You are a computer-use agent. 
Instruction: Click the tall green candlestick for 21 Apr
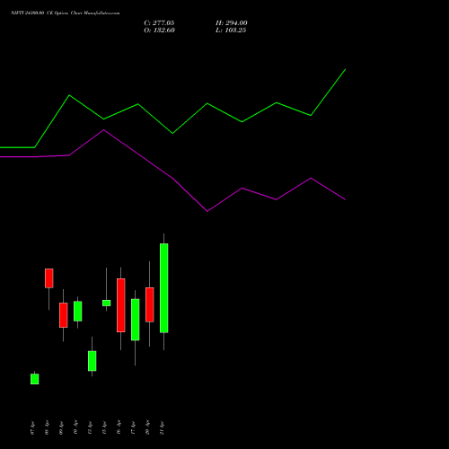tap(164, 288)
